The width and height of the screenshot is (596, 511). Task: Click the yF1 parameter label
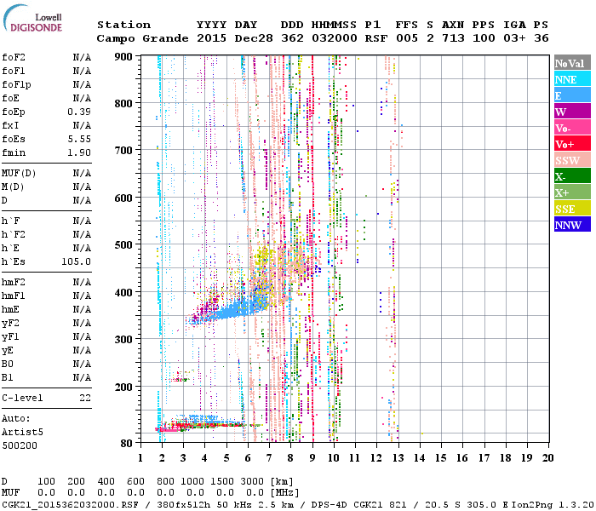click(10, 337)
